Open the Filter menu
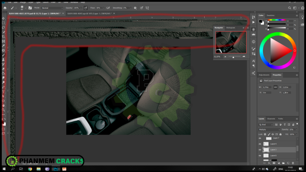 click(53, 2)
